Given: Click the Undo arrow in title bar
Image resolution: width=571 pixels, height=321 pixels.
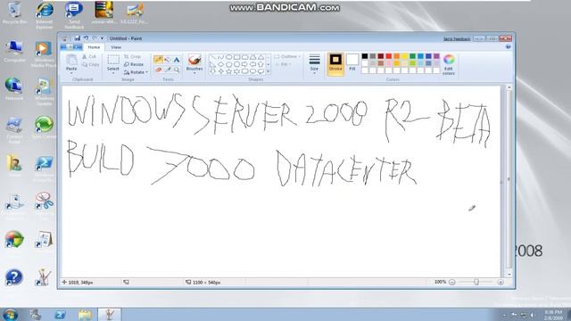Looking at the screenshot, I should pos(86,38).
